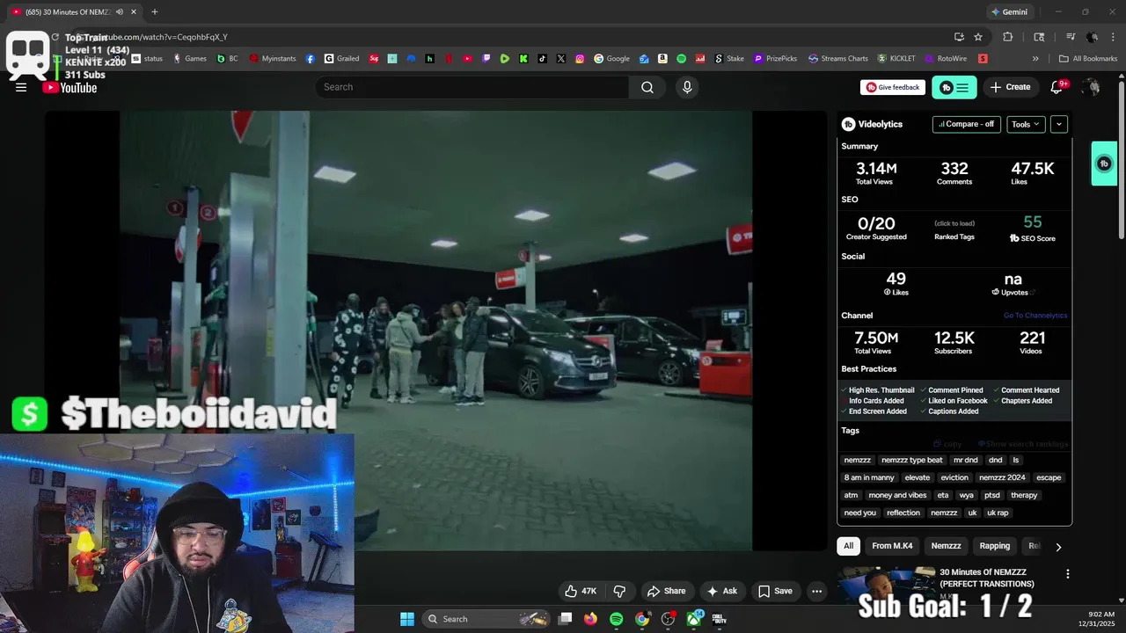The image size is (1126, 633).
Task: Go to the YouTube home logo
Action: click(70, 87)
